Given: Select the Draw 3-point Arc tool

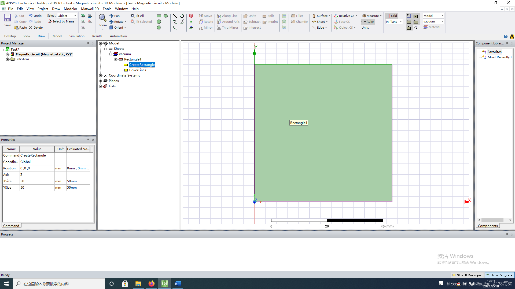Looking at the screenshot, I should pos(175,28).
